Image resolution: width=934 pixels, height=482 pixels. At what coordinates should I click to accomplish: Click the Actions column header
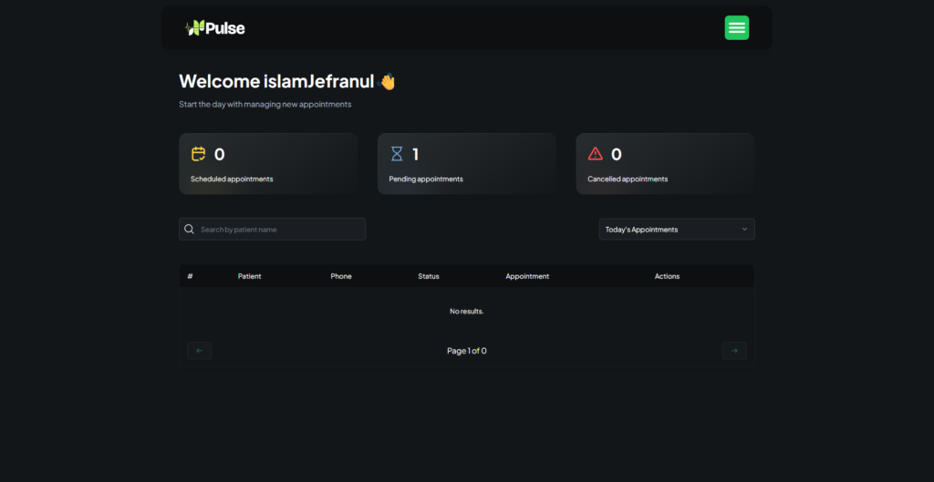[667, 276]
